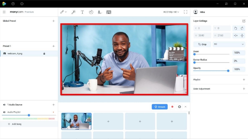This screenshot has height=139, width=248.
Task: Rotate the layer counterclockwise
Action: point(236,28)
